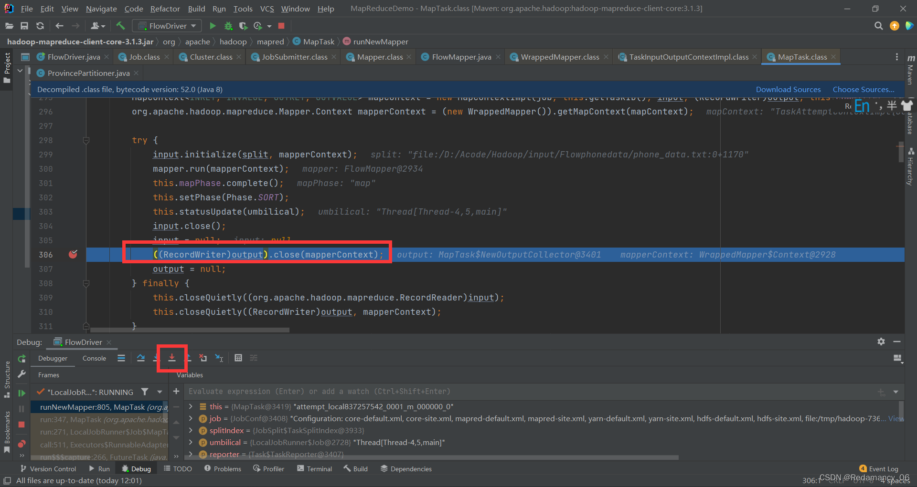
Task: Open View Breakpoints double red circle icon
Action: (21, 444)
